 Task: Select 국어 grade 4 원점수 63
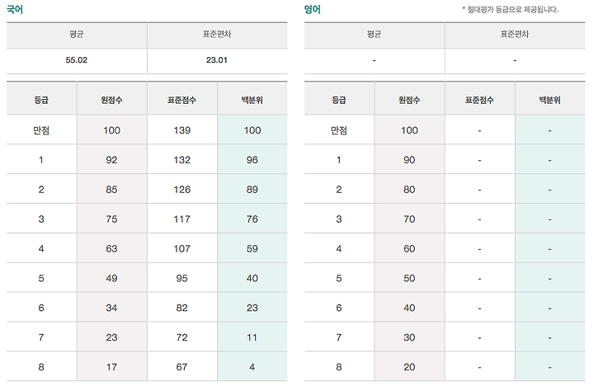111,248
